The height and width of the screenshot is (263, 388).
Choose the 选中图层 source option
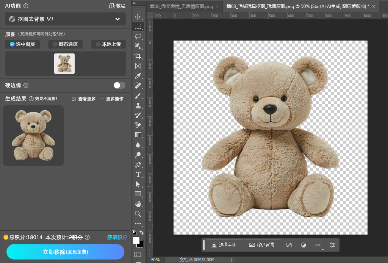click(22, 44)
